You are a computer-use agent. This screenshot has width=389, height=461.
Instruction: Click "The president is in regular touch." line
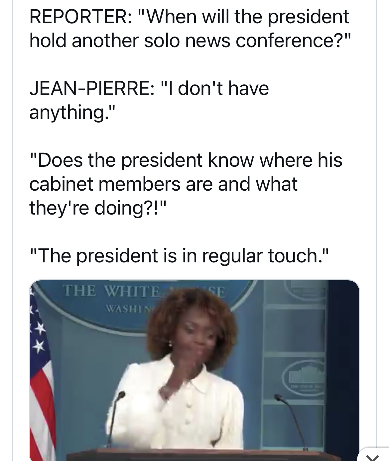pos(179,255)
